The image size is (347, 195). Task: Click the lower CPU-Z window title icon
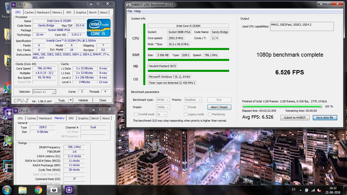(16, 110)
